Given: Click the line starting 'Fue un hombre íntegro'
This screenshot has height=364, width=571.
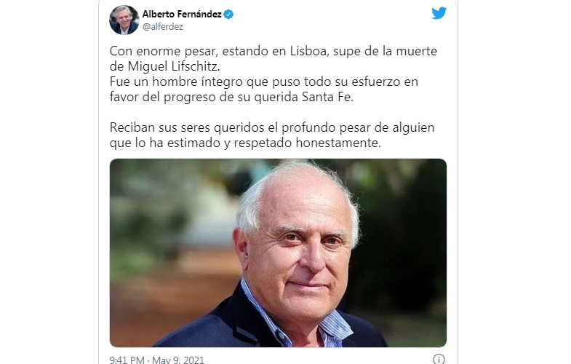Looking at the screenshot, I should tap(263, 82).
